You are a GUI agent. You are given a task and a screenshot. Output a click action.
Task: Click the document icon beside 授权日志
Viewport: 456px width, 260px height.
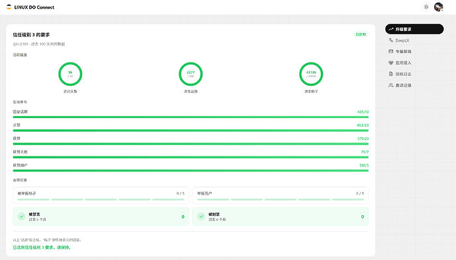[391, 74]
